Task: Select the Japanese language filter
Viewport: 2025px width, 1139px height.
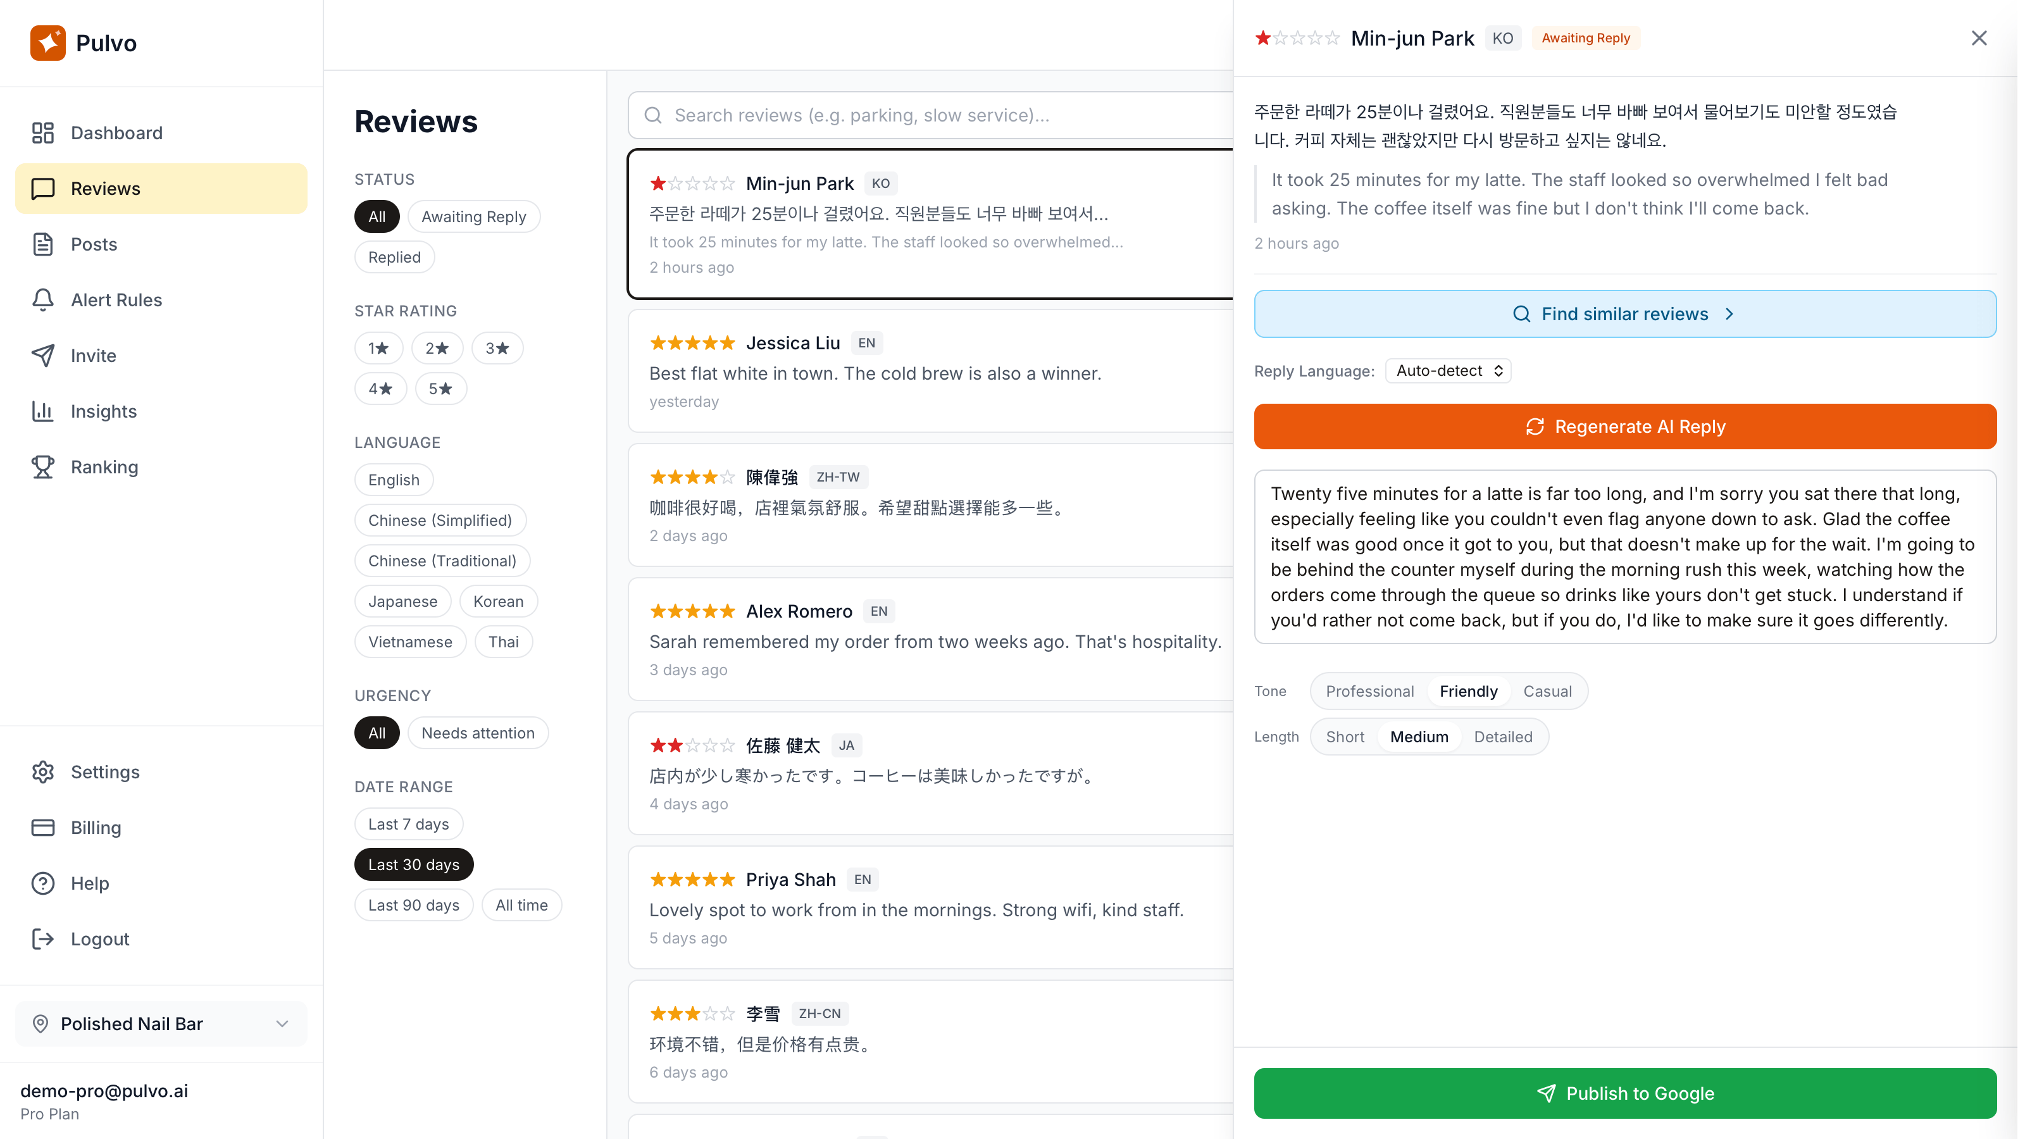Action: [x=402, y=601]
